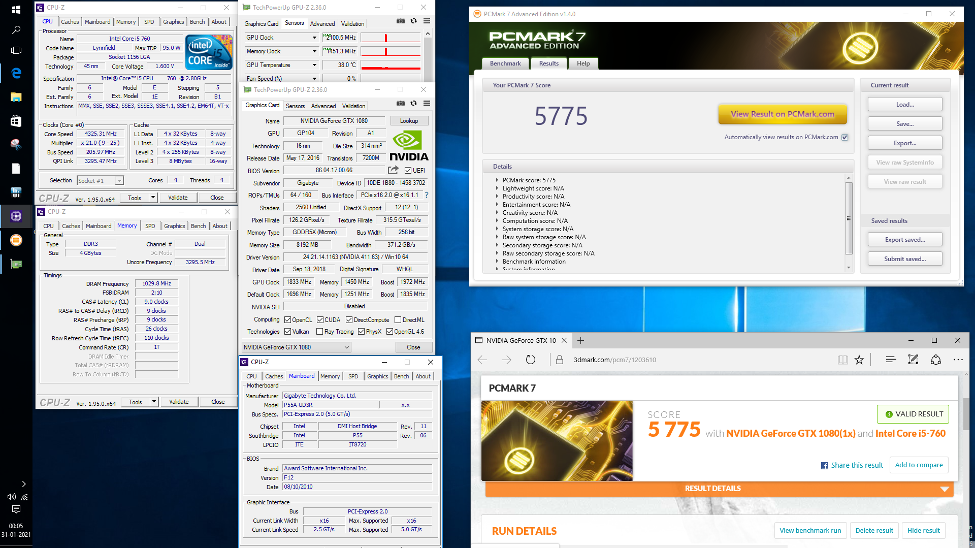Toggle the OpenCL checkbox
975x548 pixels.
pos(287,320)
